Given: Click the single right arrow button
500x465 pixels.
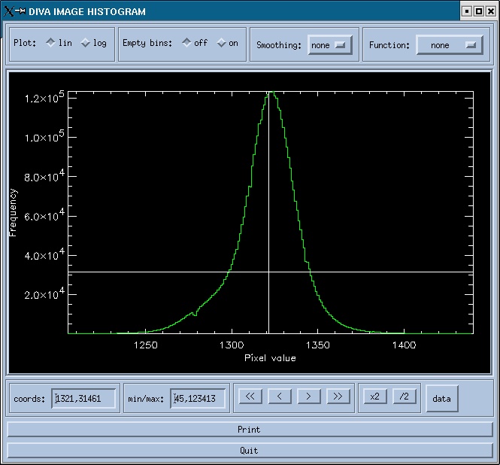Looking at the screenshot, I should point(309,396).
